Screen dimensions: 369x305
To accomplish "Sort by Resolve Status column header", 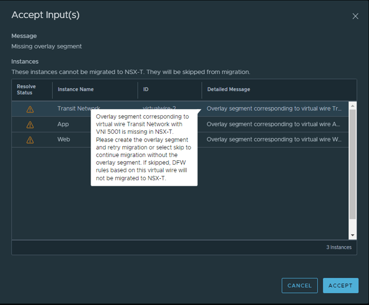I will [26, 90].
